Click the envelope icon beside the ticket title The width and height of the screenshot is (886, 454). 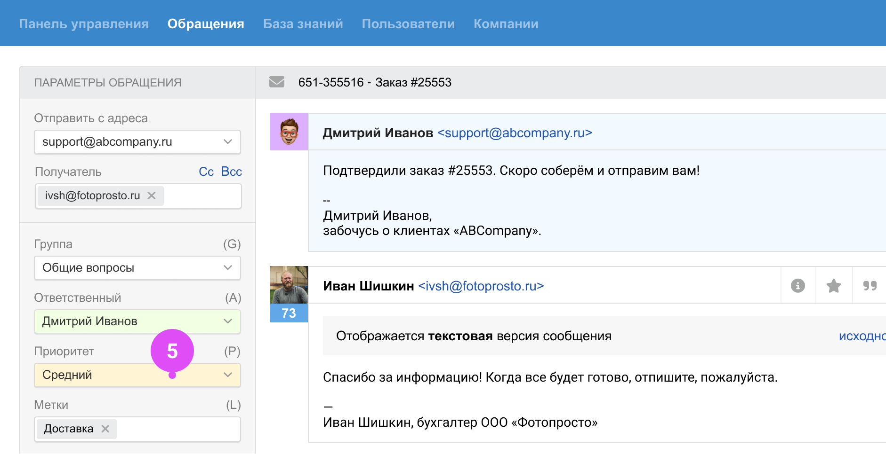(x=276, y=82)
